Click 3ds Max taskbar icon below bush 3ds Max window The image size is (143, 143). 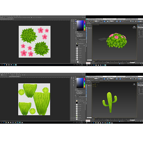click(105, 65)
